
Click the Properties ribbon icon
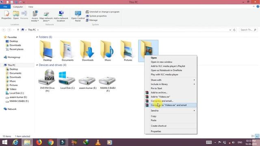pyautogui.click(x=6, y=15)
